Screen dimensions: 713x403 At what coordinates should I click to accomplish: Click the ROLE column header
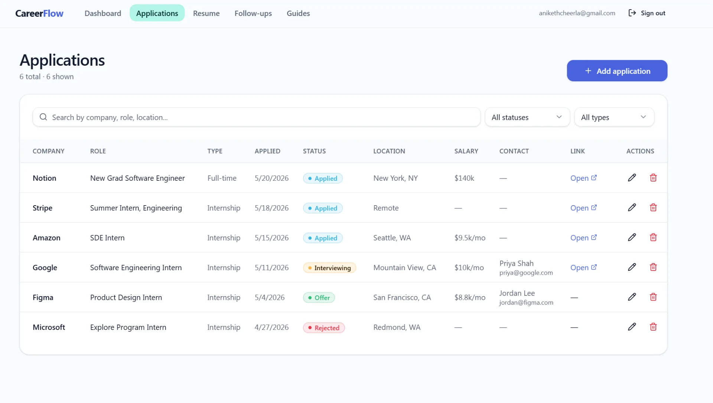pos(98,151)
